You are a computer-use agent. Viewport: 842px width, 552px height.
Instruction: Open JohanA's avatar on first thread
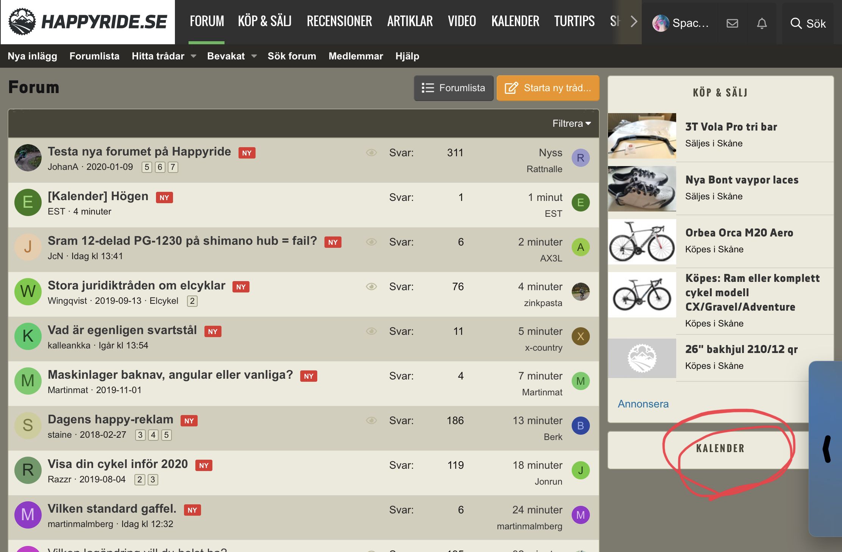click(x=28, y=158)
